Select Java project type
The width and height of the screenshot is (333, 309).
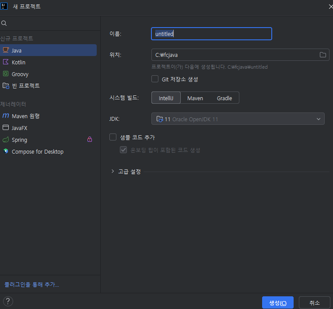(x=48, y=50)
